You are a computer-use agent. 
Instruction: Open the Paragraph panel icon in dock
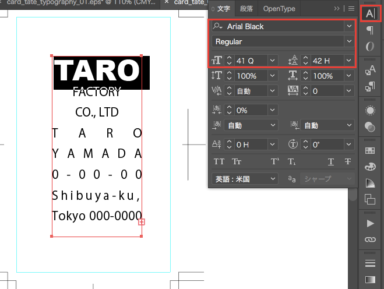(x=370, y=30)
